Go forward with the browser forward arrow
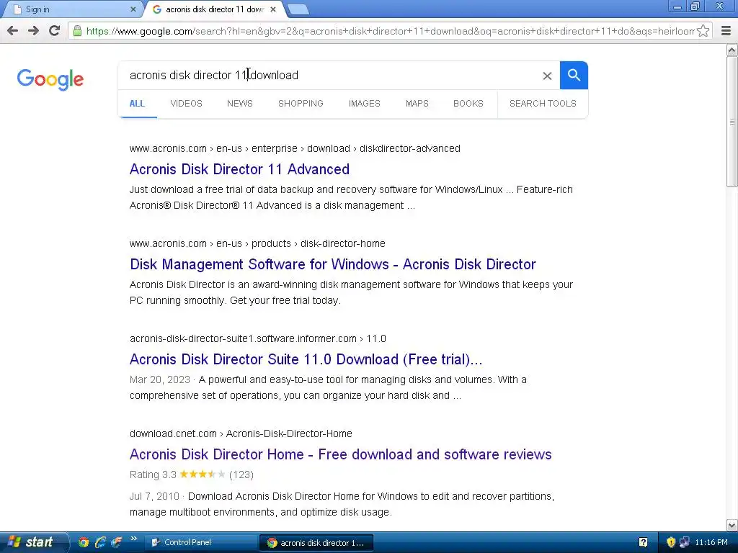The image size is (738, 553). tap(33, 31)
